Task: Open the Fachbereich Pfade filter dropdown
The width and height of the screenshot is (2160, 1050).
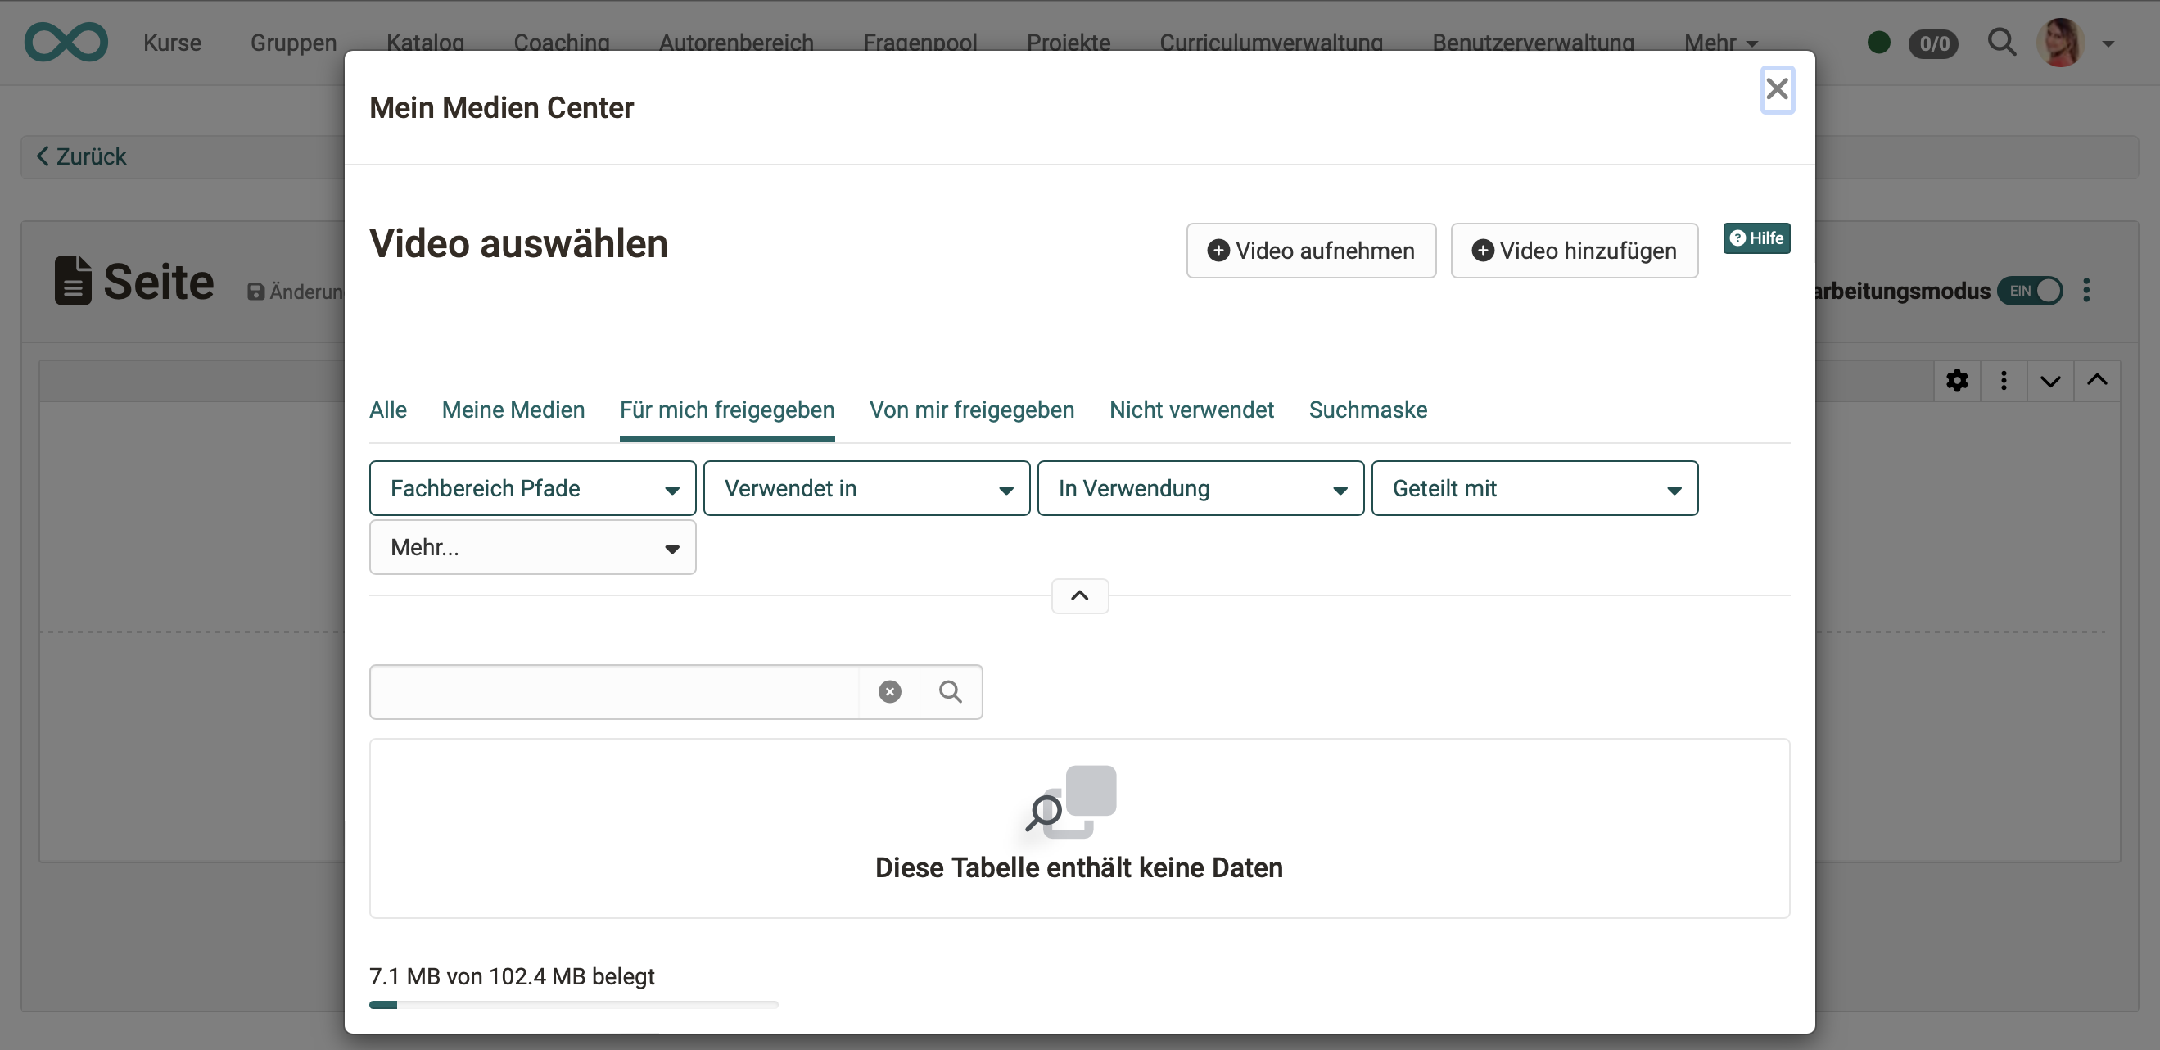Action: [532, 488]
